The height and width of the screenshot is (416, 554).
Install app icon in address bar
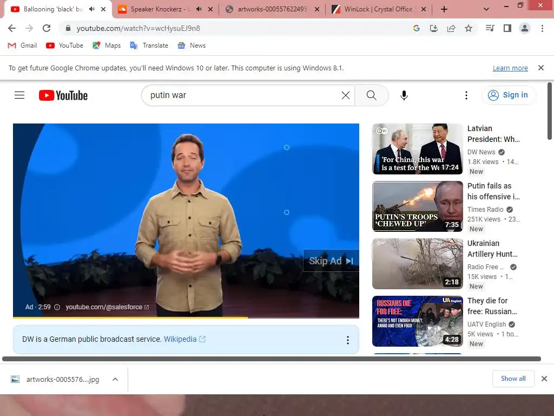[434, 28]
